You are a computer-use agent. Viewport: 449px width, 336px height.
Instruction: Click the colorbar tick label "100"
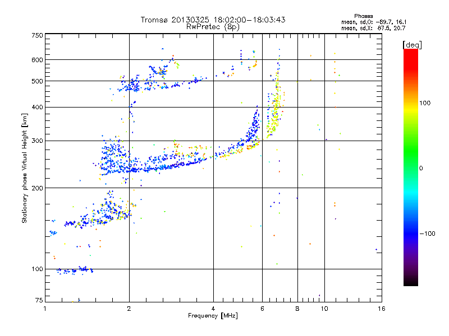pos(425,103)
